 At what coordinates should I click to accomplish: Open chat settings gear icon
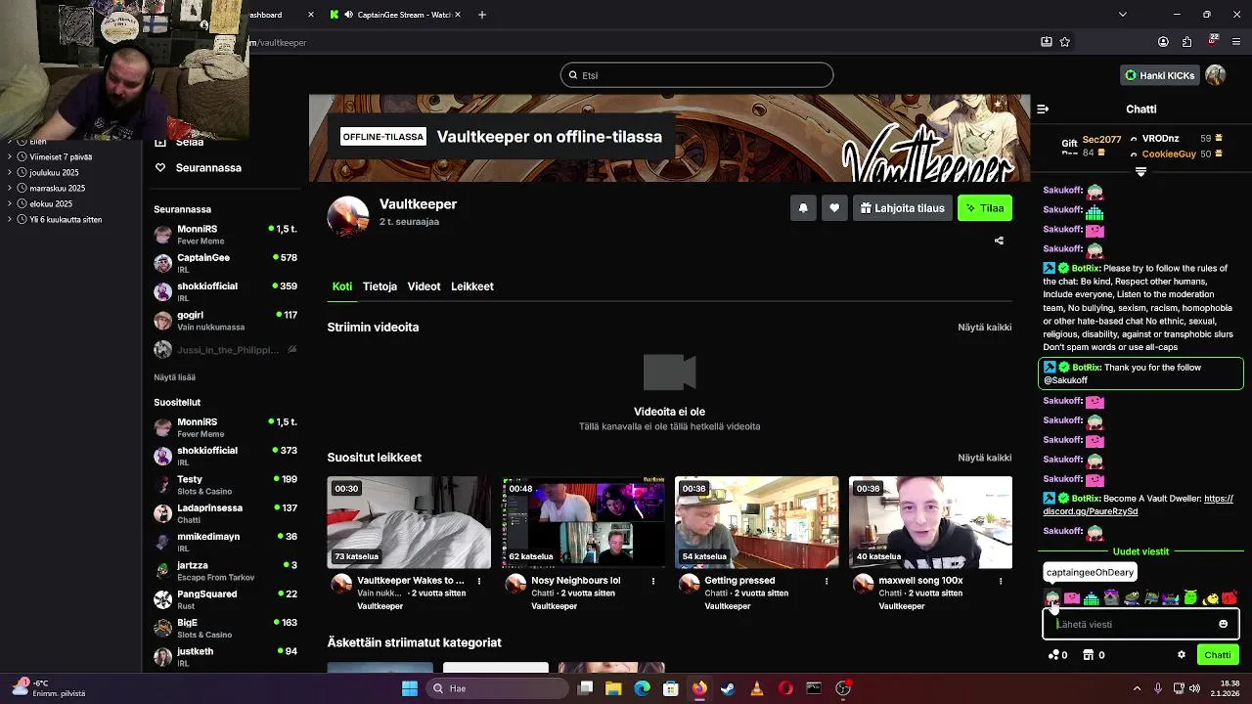tap(1182, 655)
